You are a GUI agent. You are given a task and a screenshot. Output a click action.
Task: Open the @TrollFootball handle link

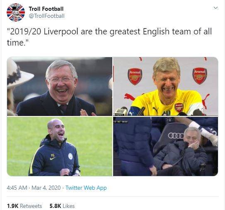47,16
